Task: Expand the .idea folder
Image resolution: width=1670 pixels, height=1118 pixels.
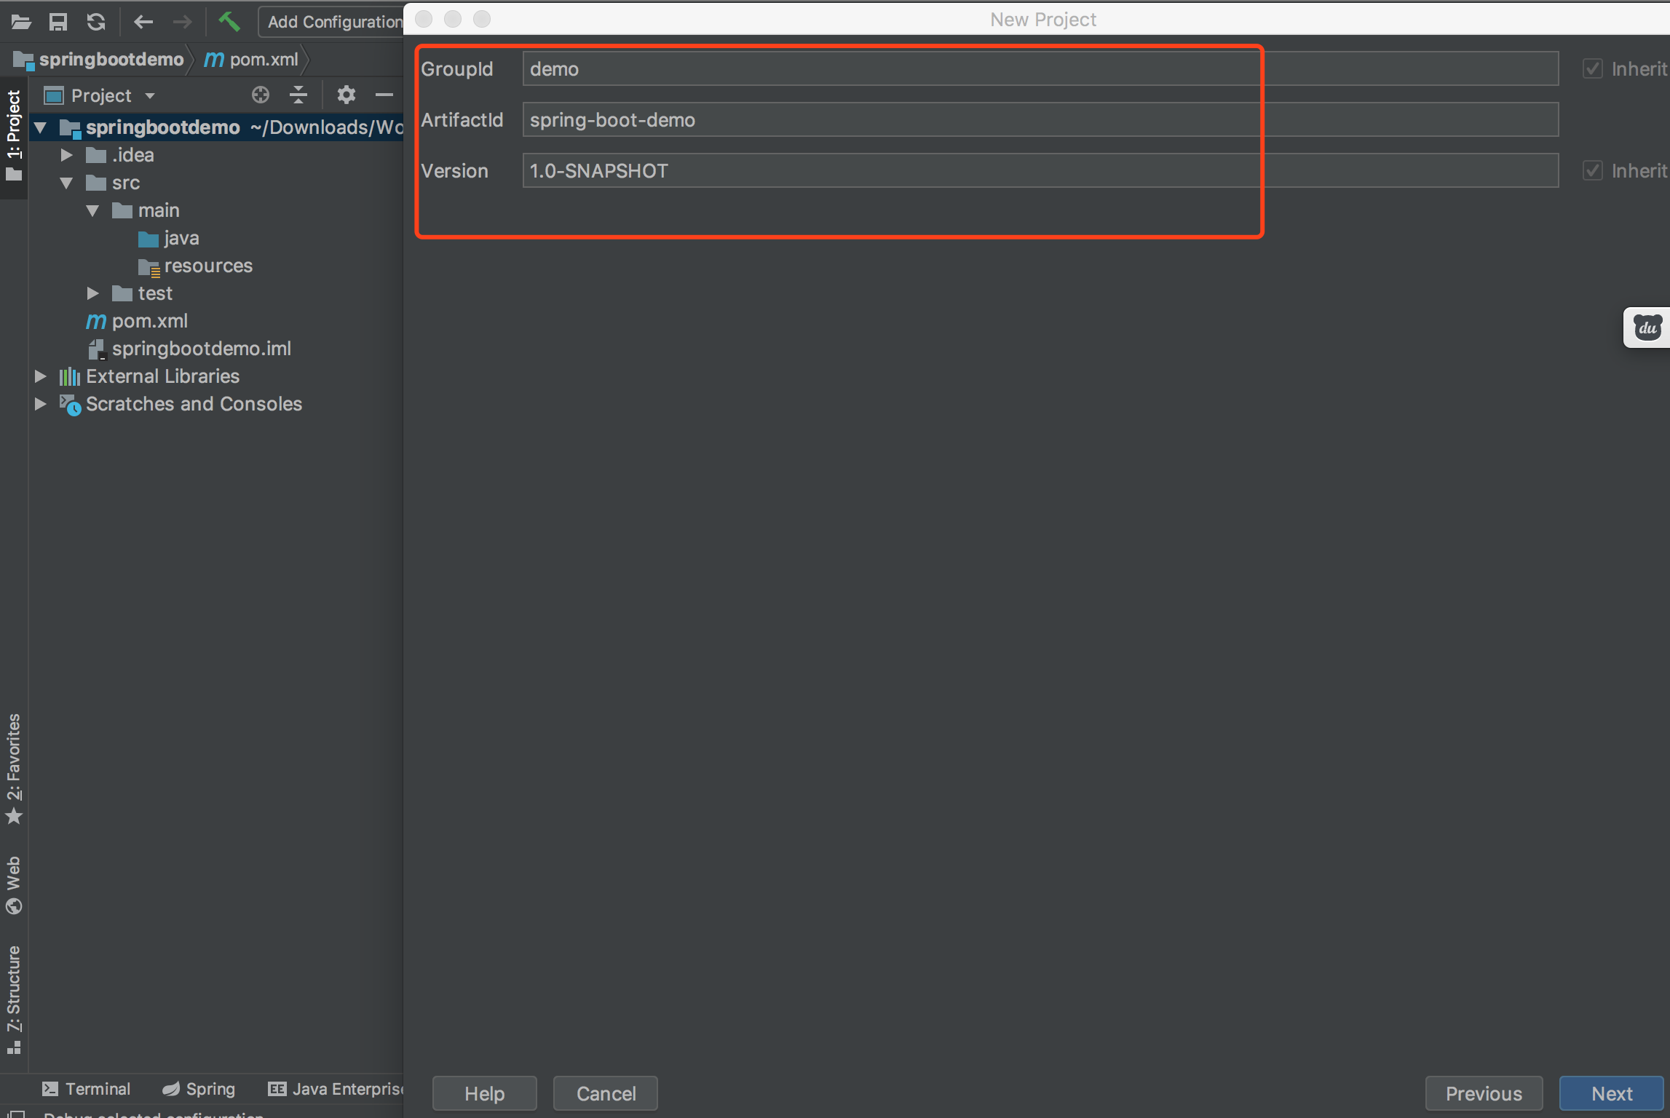Action: pos(66,155)
